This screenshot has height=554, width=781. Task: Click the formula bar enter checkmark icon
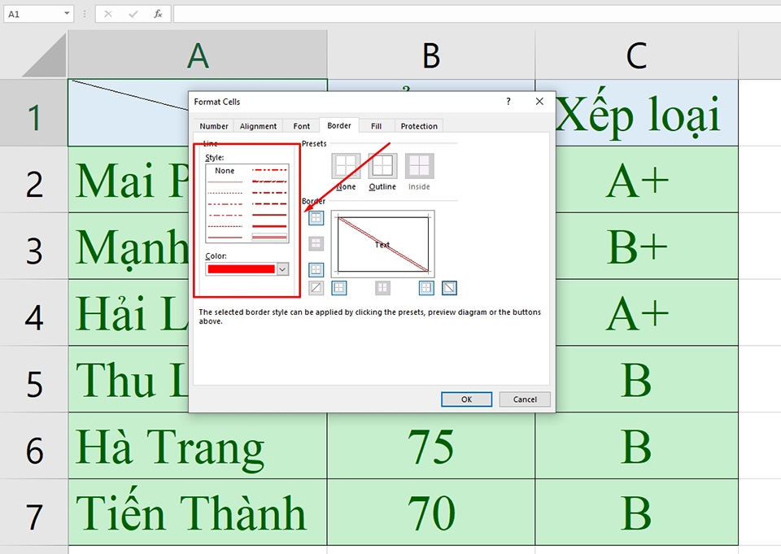tap(133, 14)
